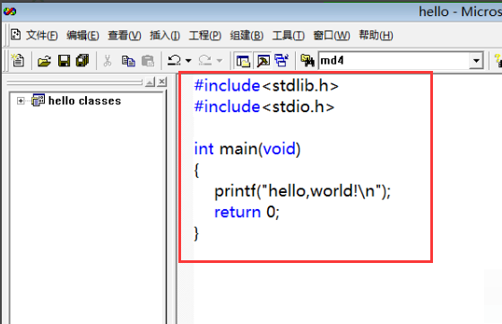Save the file with the floppy icon

(64, 60)
